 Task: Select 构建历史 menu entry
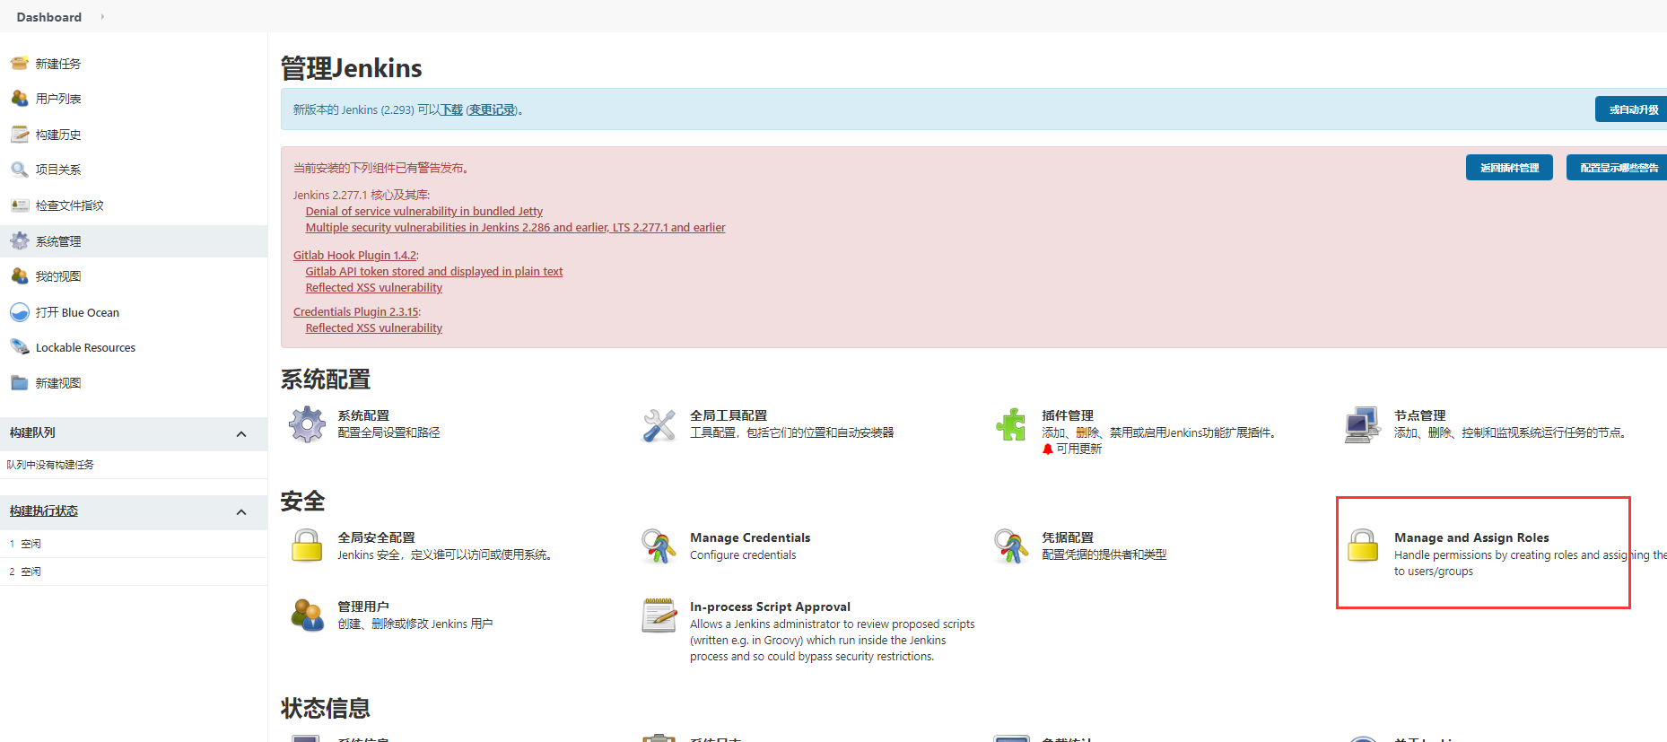click(58, 135)
